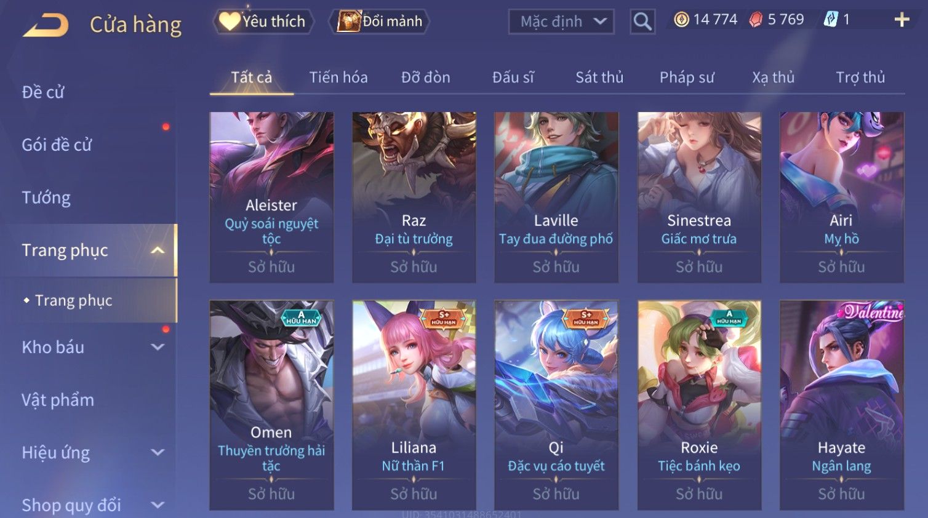Switch to the Sát thủ tab
The width and height of the screenshot is (928, 518).
pyautogui.click(x=599, y=78)
